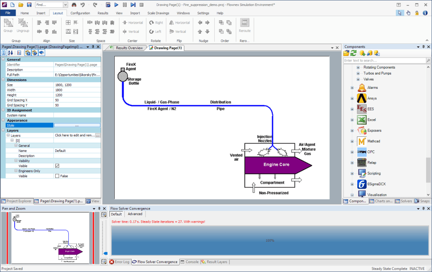Open the Find dropdown arrow

tap(65, 5)
